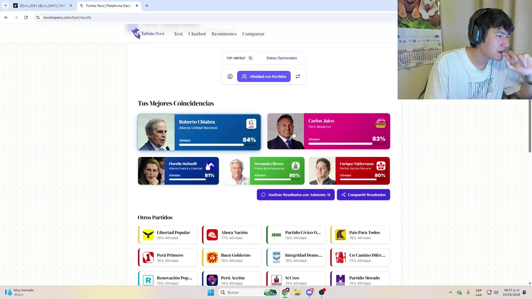Click the Ahora Nación party logo
The height and width of the screenshot is (299, 532).
pos(212,235)
